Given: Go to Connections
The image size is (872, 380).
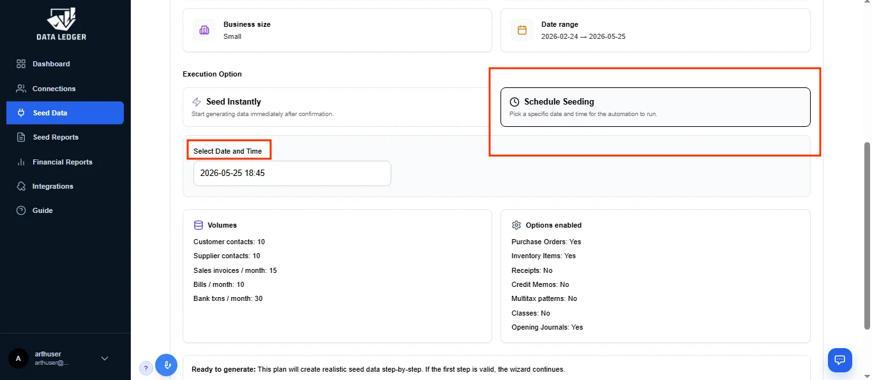Looking at the screenshot, I should point(65,89).
